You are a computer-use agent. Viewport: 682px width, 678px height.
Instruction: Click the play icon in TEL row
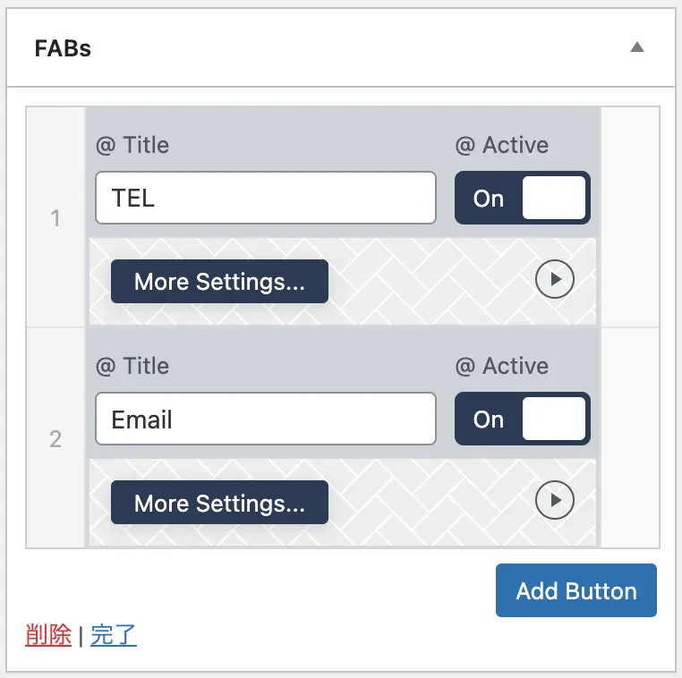(x=555, y=279)
